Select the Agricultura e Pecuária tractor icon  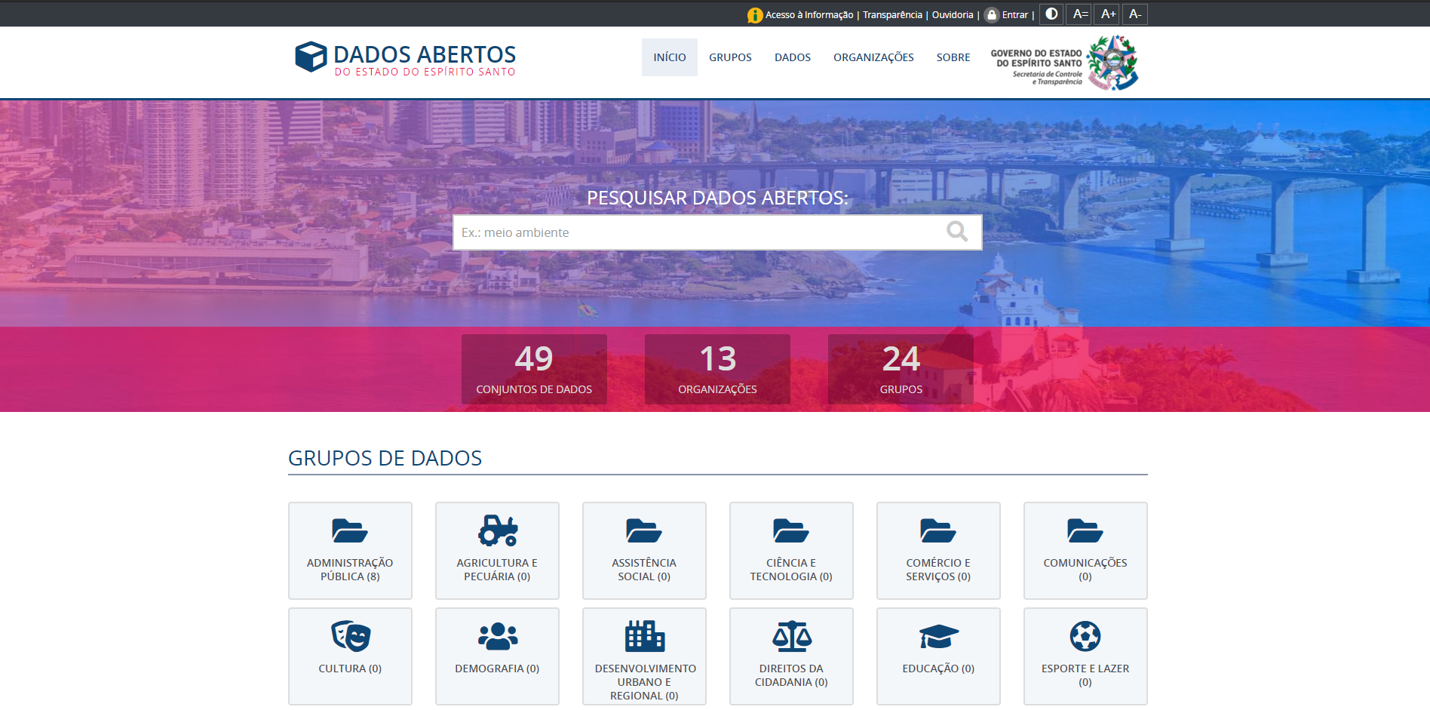(x=497, y=531)
